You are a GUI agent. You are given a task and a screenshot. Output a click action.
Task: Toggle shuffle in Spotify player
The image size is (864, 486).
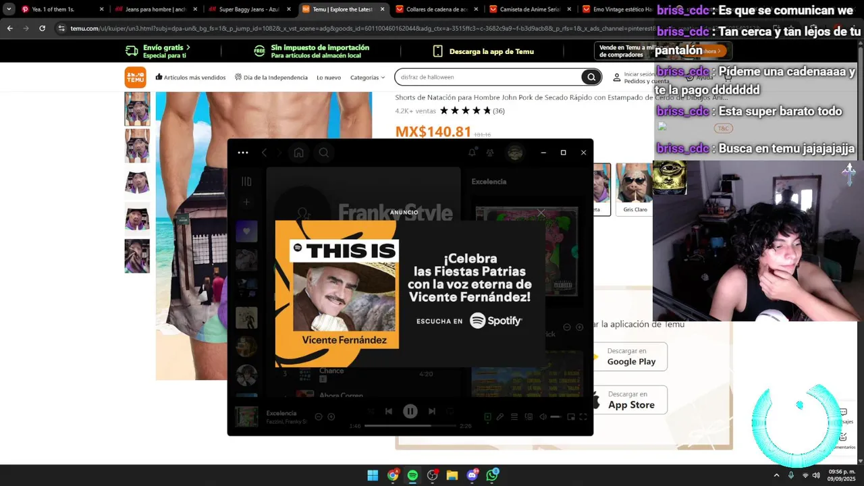(x=371, y=411)
